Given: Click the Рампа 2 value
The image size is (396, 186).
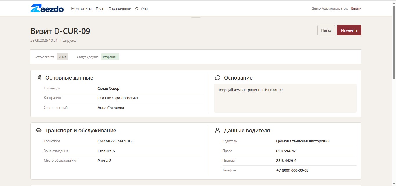Looking at the screenshot, I should click(x=104, y=161).
